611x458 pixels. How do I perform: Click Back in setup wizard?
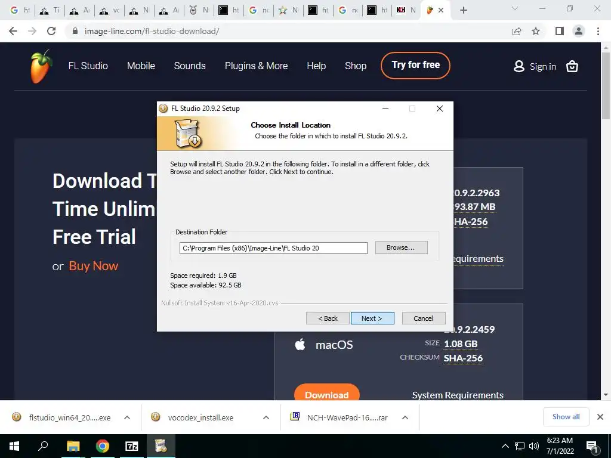(x=328, y=318)
